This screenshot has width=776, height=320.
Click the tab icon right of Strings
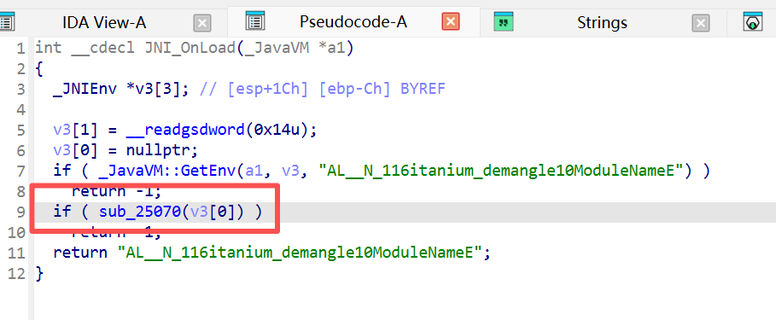[x=753, y=22]
